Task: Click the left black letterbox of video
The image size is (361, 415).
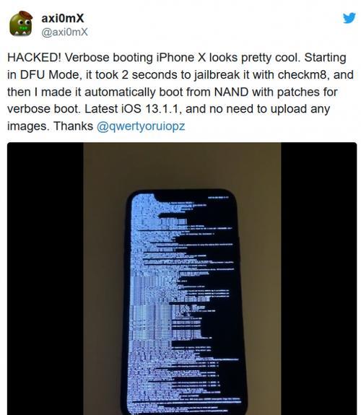Action: tap(45, 279)
